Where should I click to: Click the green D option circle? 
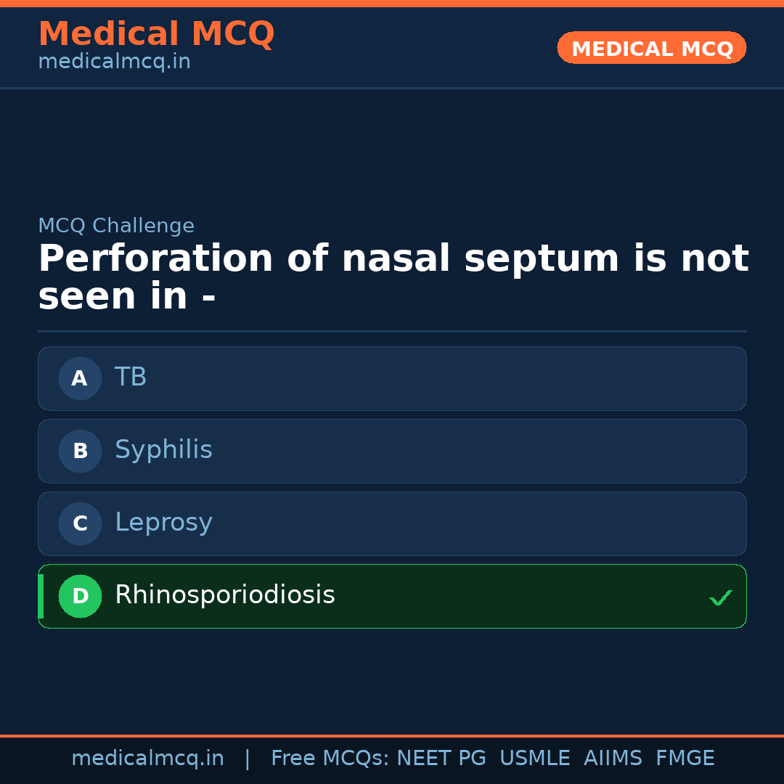(x=80, y=596)
